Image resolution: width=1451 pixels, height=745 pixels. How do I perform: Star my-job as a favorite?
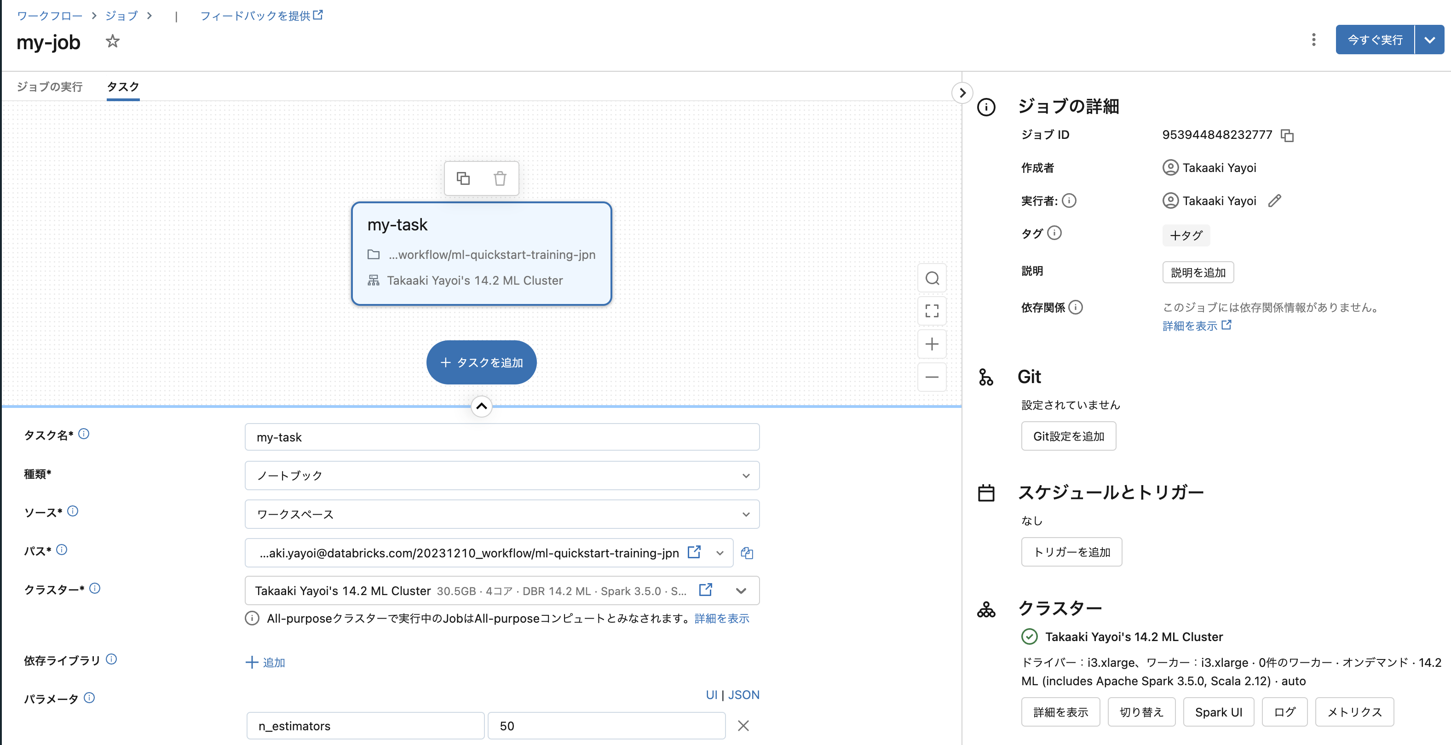point(113,41)
